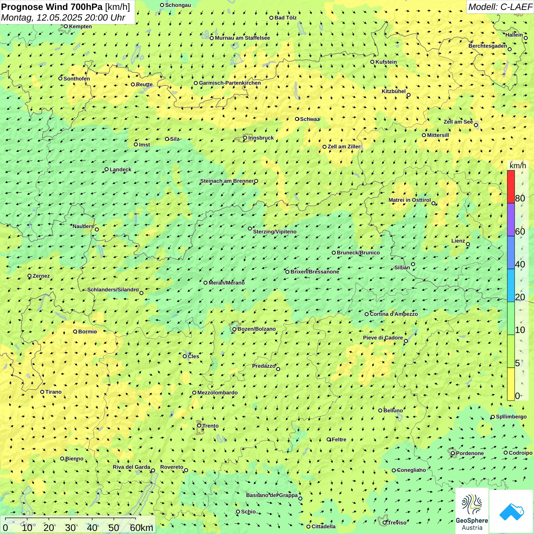Select the Murnau am Staffelsee label

click(x=242, y=38)
